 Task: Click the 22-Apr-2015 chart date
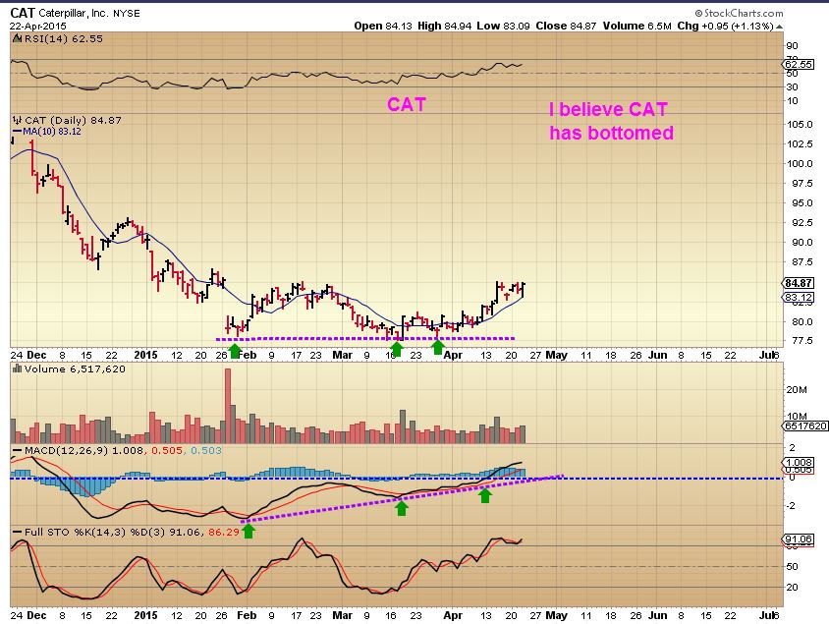(x=38, y=26)
